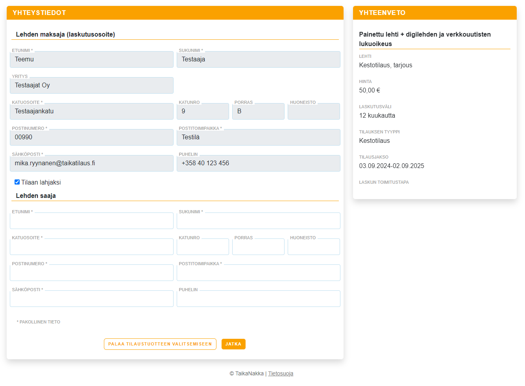
Task: Click the HINTA label in summary
Action: 365,81
